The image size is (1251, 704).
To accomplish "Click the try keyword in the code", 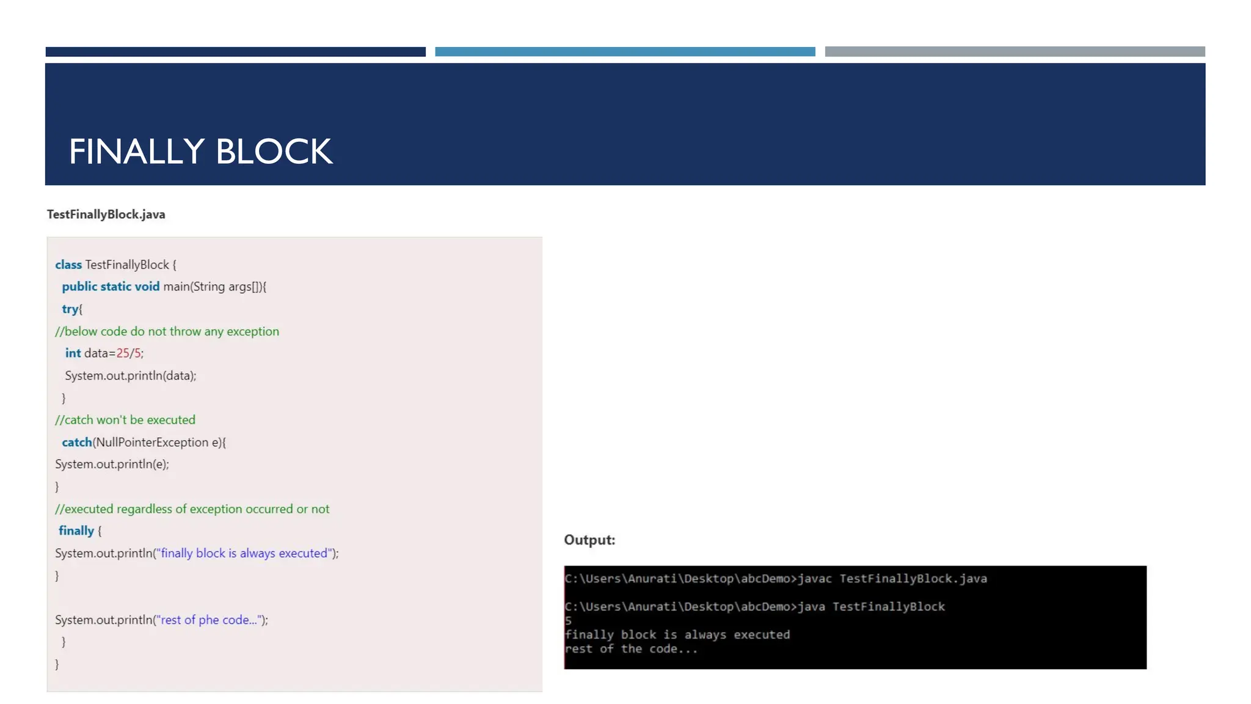I will [70, 309].
